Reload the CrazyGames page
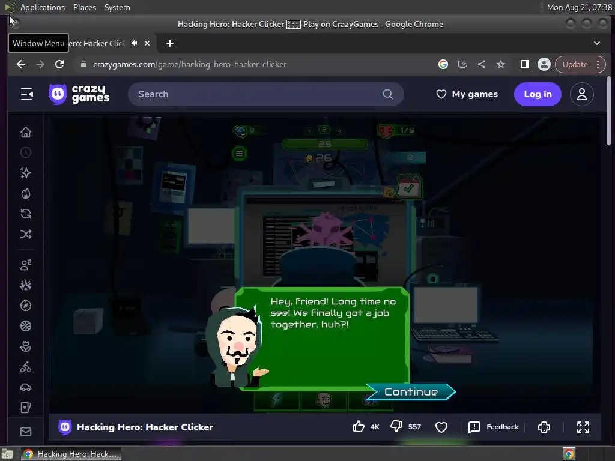615x461 pixels. tap(59, 64)
